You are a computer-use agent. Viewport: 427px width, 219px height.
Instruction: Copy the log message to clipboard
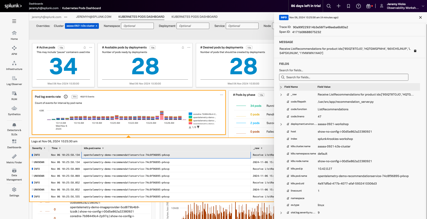pos(415,51)
